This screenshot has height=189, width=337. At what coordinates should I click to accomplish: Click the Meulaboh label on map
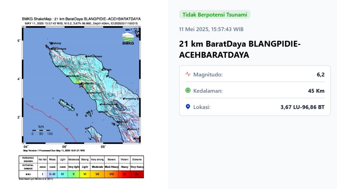coord(74,76)
